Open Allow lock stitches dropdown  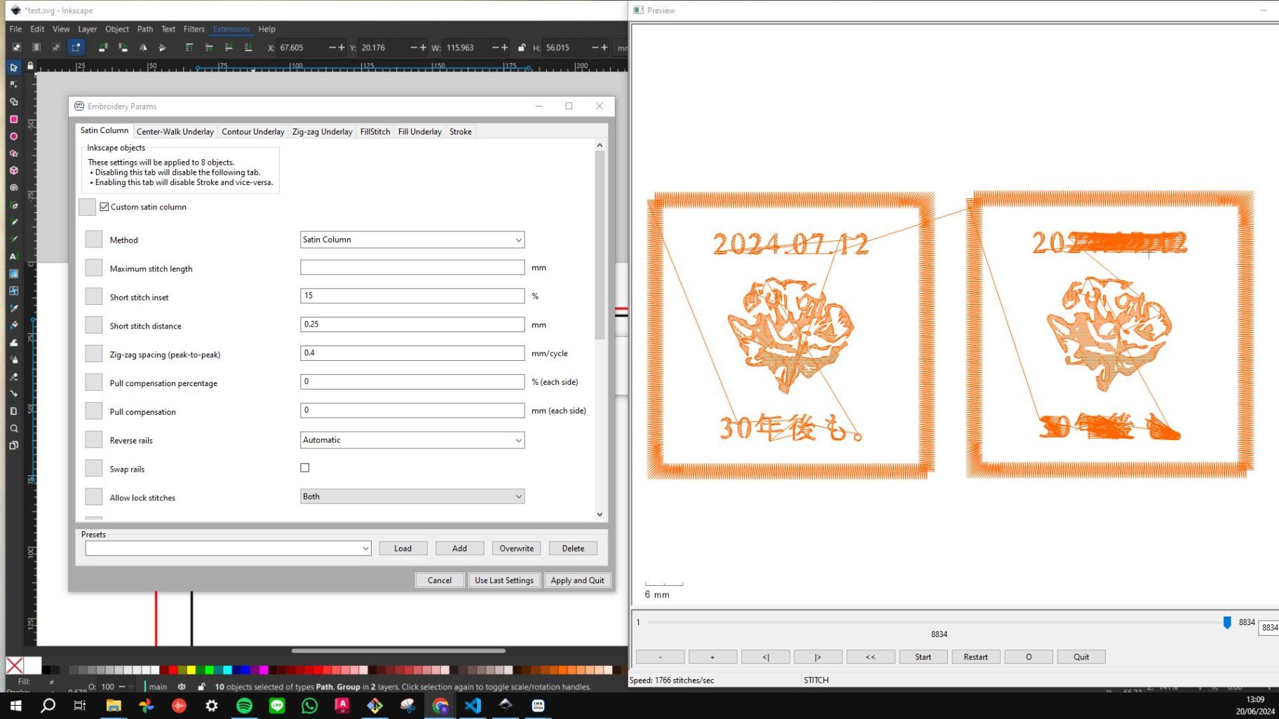(412, 497)
